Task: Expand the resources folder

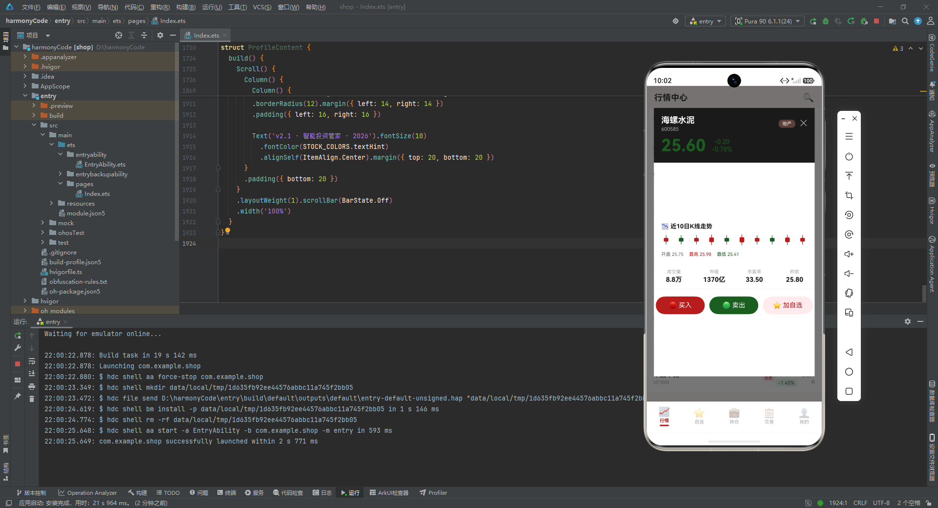Action: [51, 203]
